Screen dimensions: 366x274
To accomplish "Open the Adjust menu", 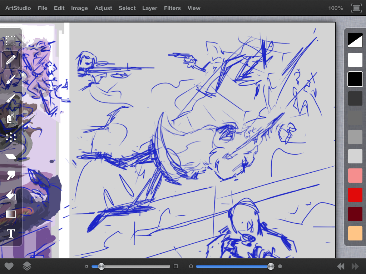I will 103,8.
